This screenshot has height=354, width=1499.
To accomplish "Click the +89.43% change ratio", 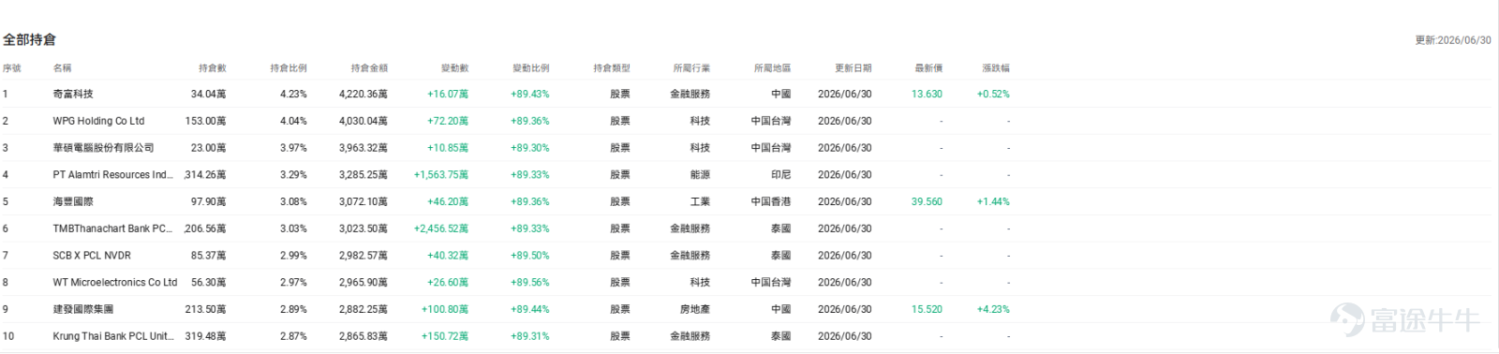I will click(x=530, y=94).
